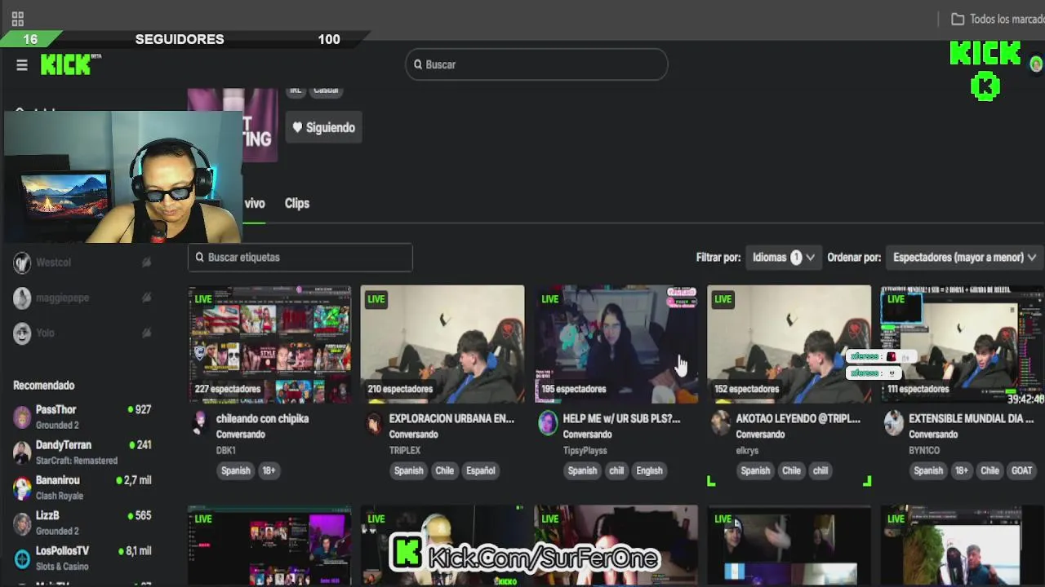Open Espectadores (mayor a menor) sort dropdown
The image size is (1045, 587).
tap(963, 257)
